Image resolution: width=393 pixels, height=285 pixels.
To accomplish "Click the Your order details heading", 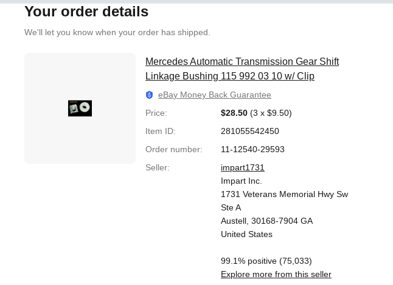I will pyautogui.click(x=86, y=12).
